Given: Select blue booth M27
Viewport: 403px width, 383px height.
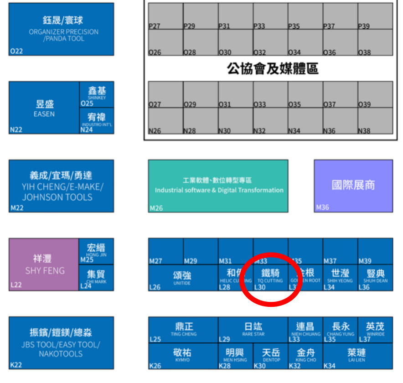Looking at the screenshot, I should 166,251.
